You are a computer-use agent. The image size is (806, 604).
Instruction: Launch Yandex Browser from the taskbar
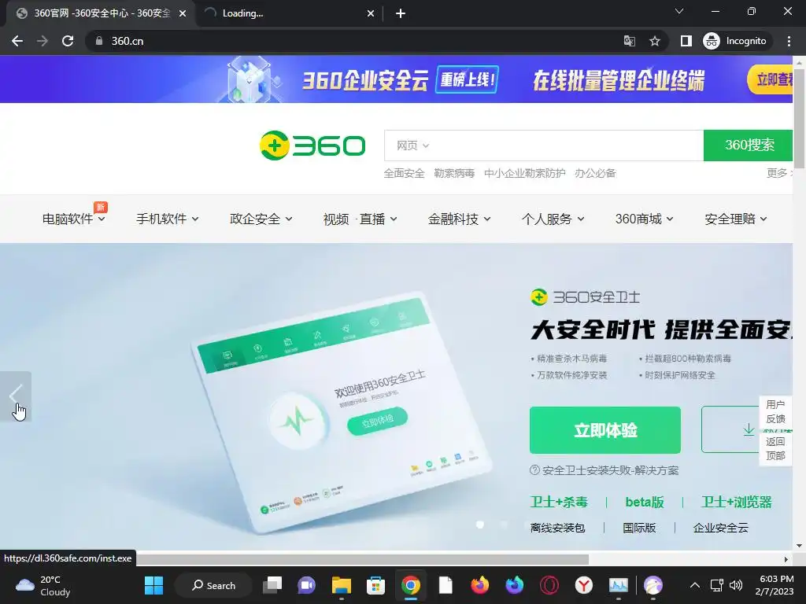(x=583, y=585)
